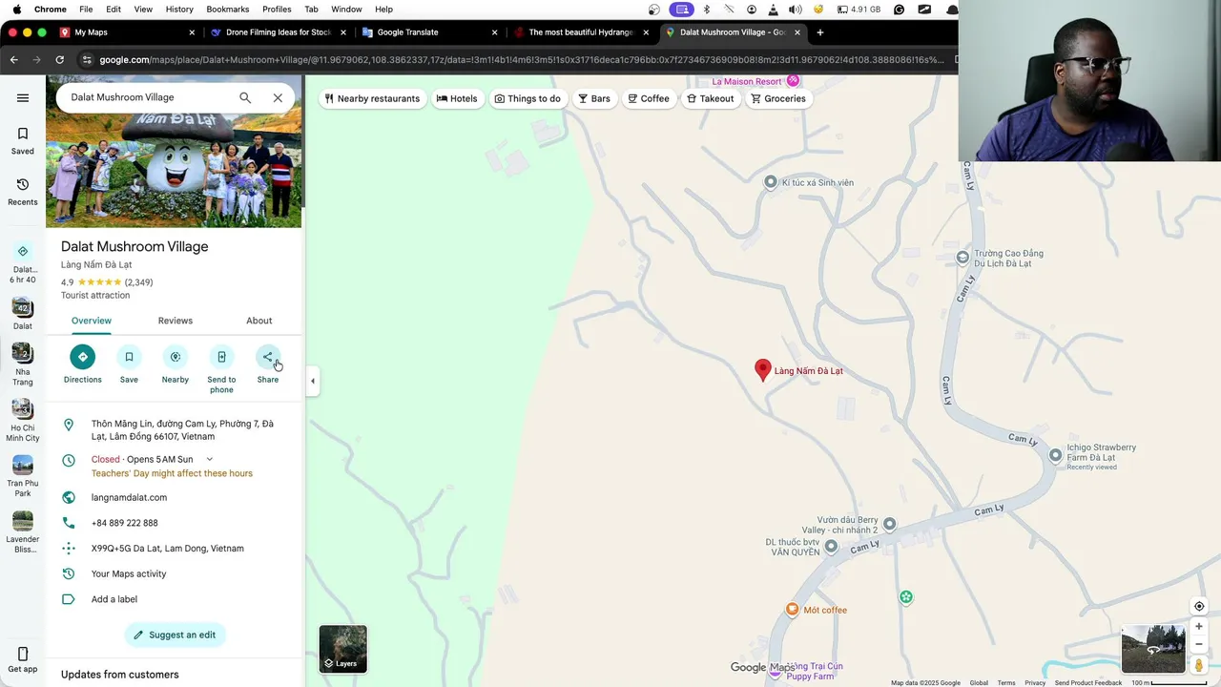Image resolution: width=1221 pixels, height=687 pixels.
Task: Click Send Product Feedback link
Action: (x=1087, y=682)
